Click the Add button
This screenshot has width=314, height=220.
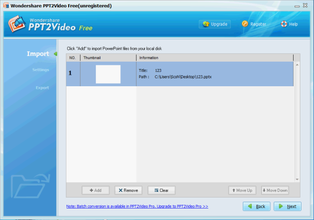tap(96, 190)
